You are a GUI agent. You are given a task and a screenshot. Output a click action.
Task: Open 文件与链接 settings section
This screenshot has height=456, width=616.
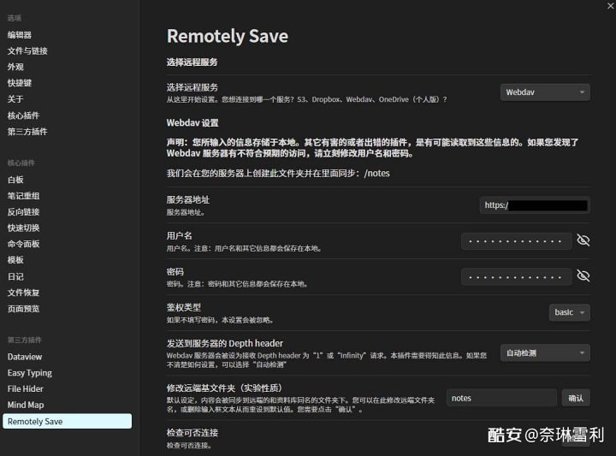click(27, 51)
